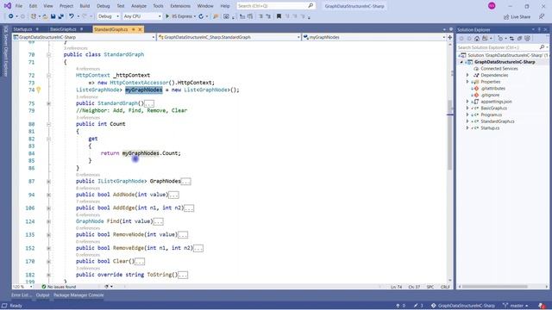Expand the collapsed Find method on line 124
The height and width of the screenshot is (310, 552).
coord(48,221)
